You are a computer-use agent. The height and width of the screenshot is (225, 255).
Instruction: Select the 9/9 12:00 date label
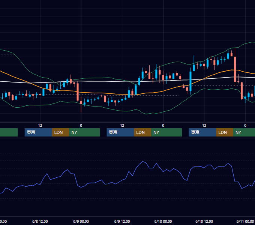coord(122,222)
